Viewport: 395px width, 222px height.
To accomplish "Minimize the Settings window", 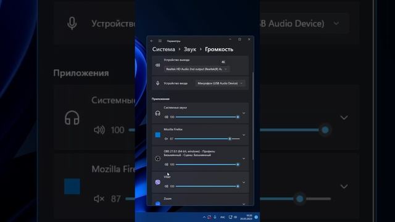I will point(230,39).
